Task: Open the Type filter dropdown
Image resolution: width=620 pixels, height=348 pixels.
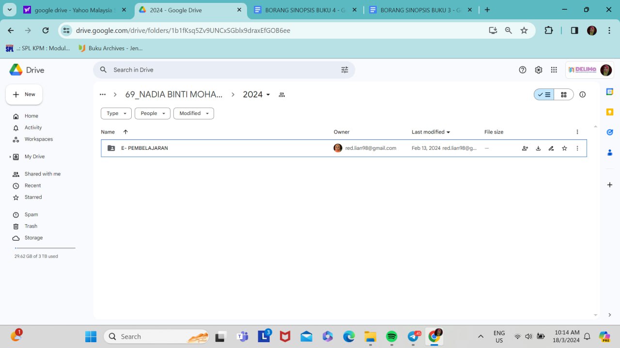Action: [116, 113]
